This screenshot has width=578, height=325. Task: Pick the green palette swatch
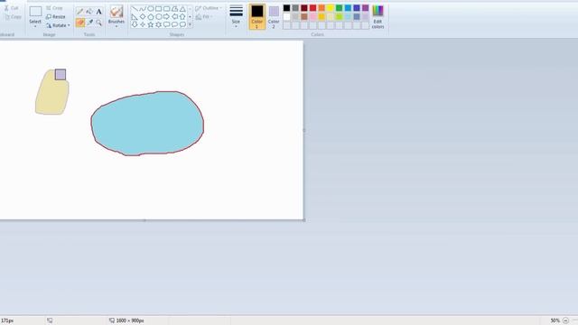coord(340,8)
